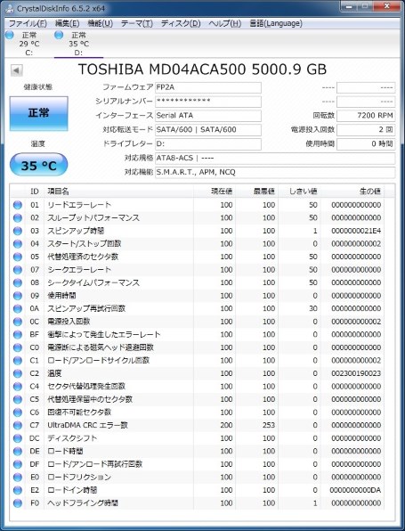Click the 7200 RPM rotation field
Viewport: 405px width, 531px height.
tap(366, 116)
